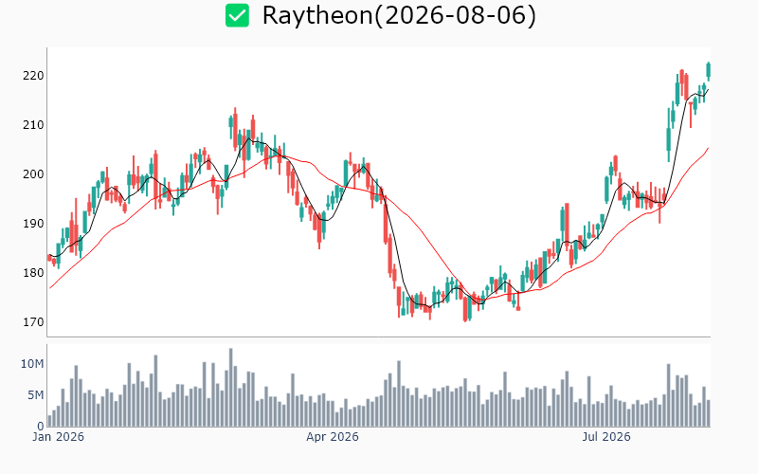Select the Apr 2026 date label
The height and width of the screenshot is (474, 758).
[x=333, y=437]
